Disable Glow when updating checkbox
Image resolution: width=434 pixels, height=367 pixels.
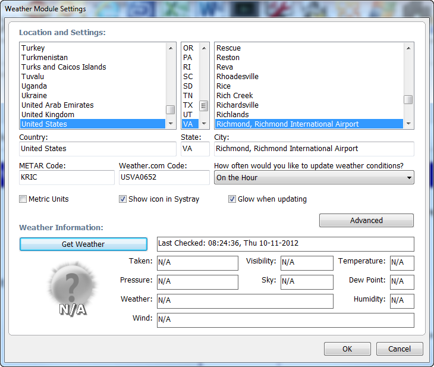[x=232, y=199]
